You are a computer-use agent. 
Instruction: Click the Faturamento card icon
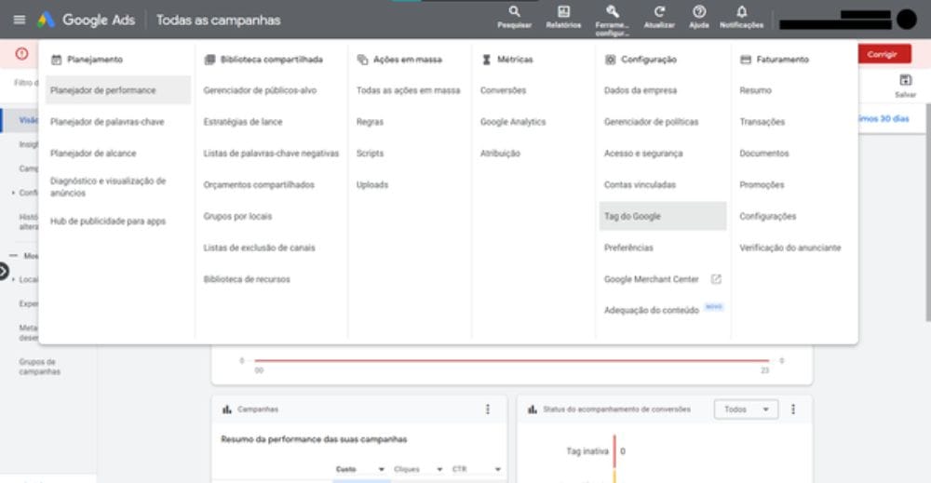(x=746, y=60)
